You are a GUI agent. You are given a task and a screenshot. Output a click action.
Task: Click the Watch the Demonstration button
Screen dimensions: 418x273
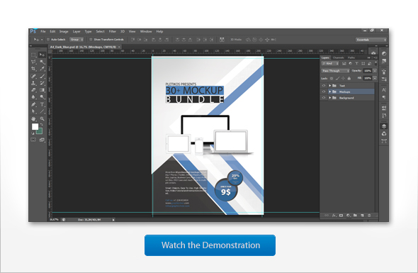coord(210,245)
